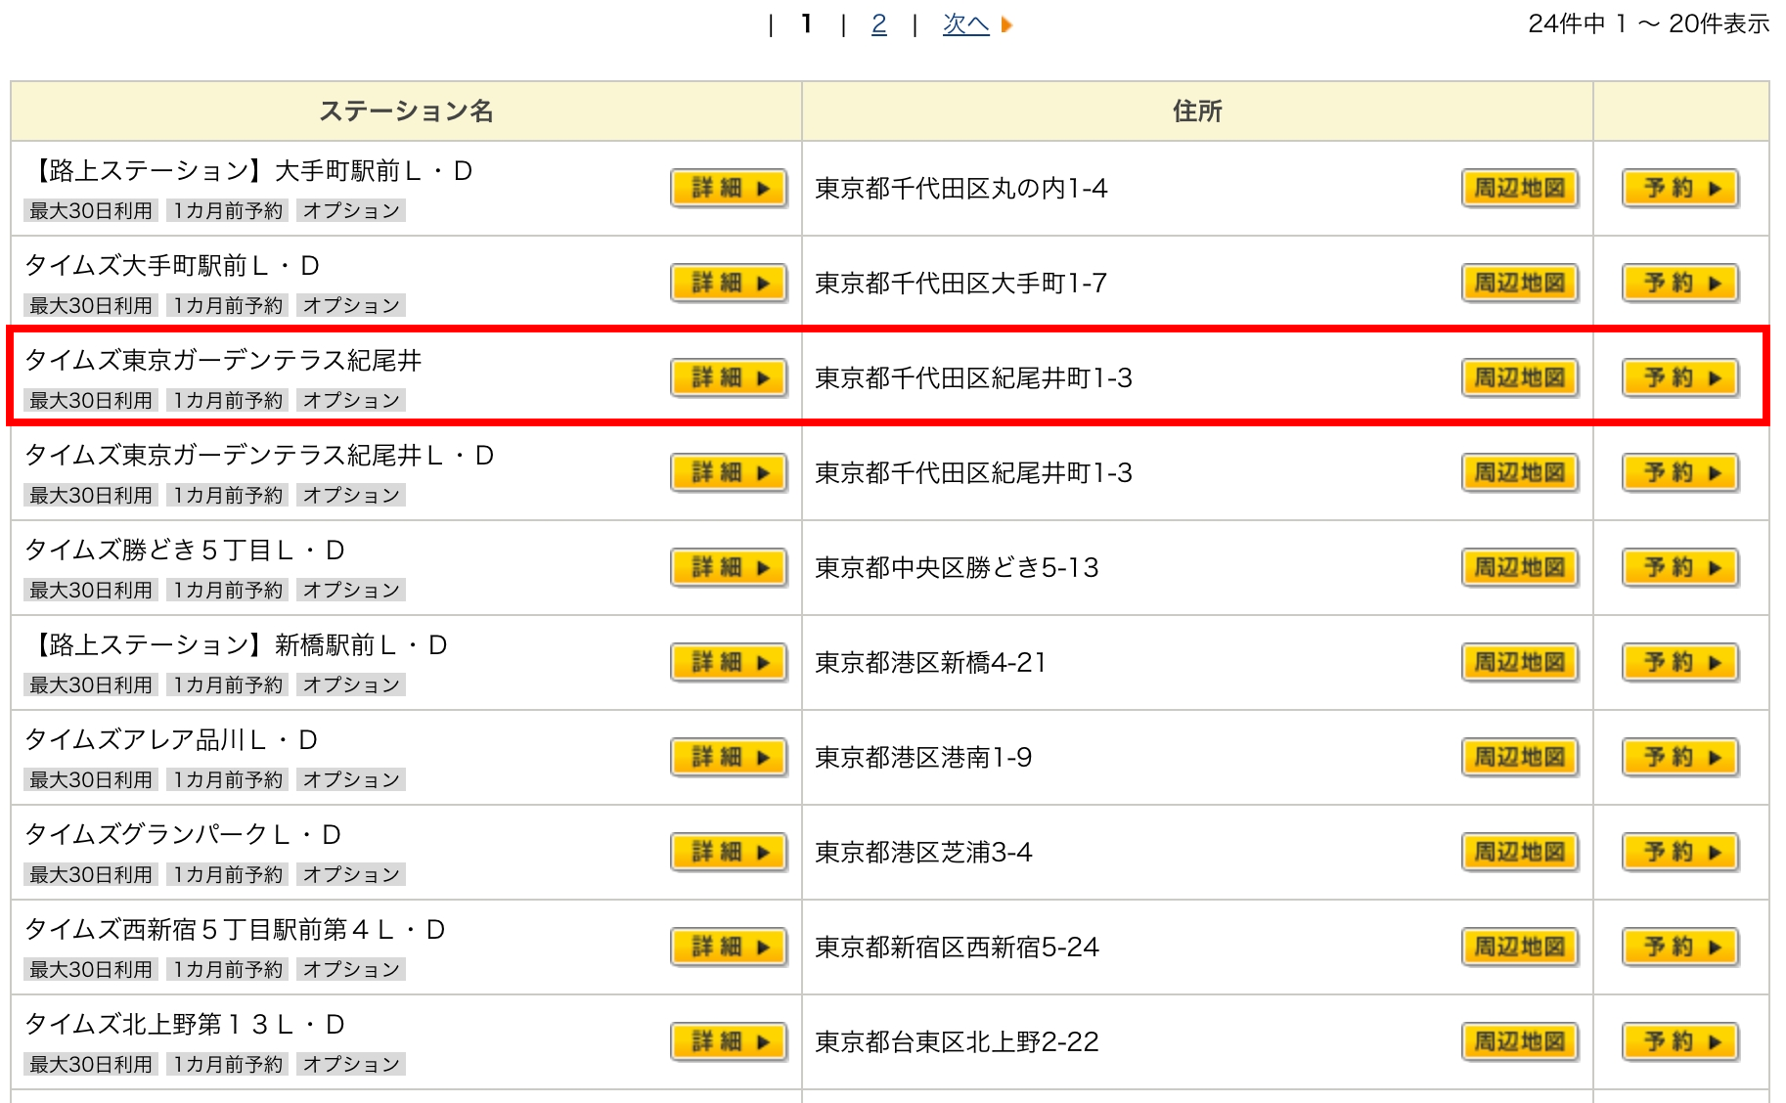The image size is (1786, 1103).
Task: Click 最大30日利用 tag under タイムズ大手町駅前L・D
Action: tap(90, 306)
